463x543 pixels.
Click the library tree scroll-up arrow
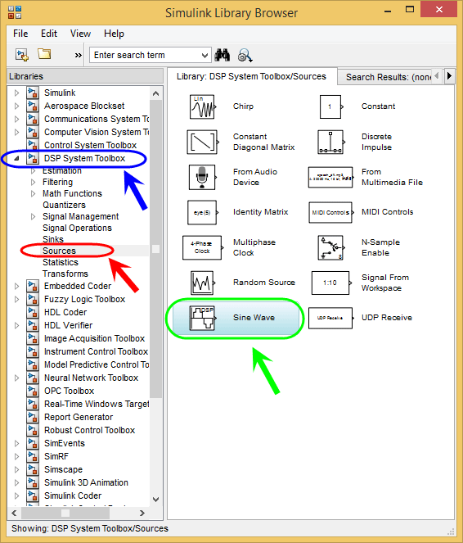(156, 93)
